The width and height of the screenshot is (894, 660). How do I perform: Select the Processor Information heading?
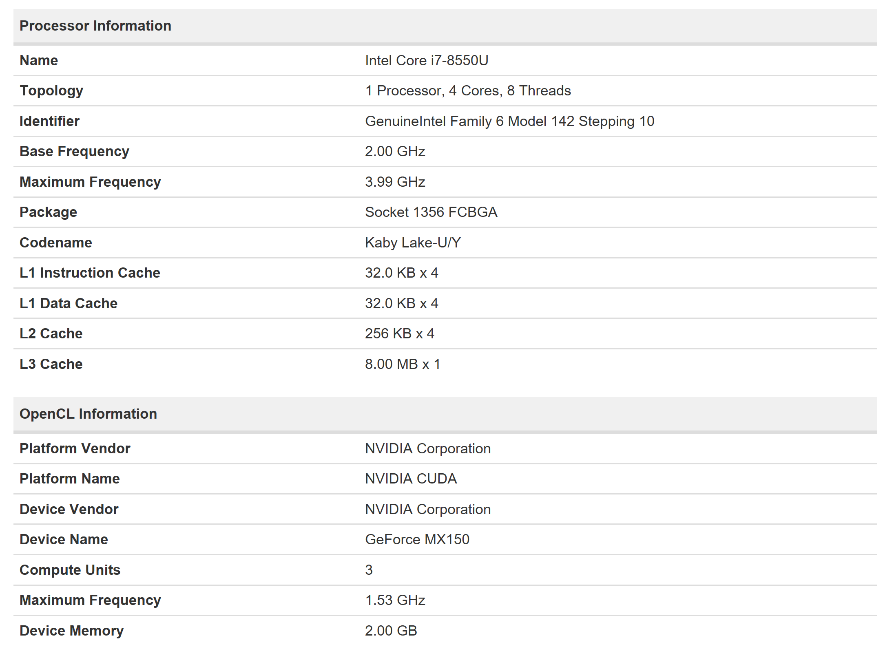[95, 26]
